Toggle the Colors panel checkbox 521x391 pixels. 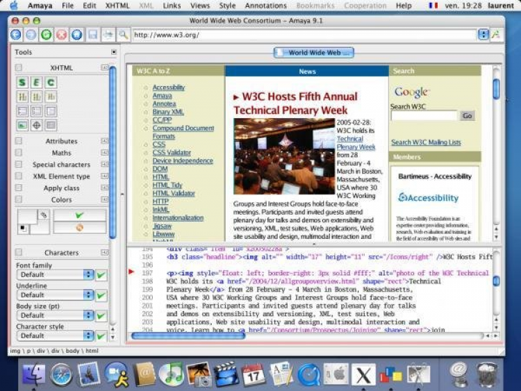[18, 199]
